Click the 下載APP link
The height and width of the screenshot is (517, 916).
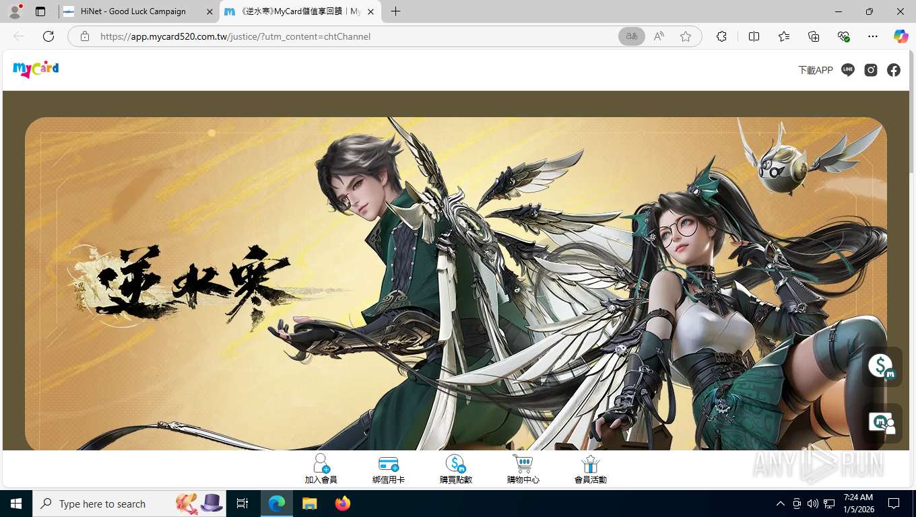[x=815, y=70]
